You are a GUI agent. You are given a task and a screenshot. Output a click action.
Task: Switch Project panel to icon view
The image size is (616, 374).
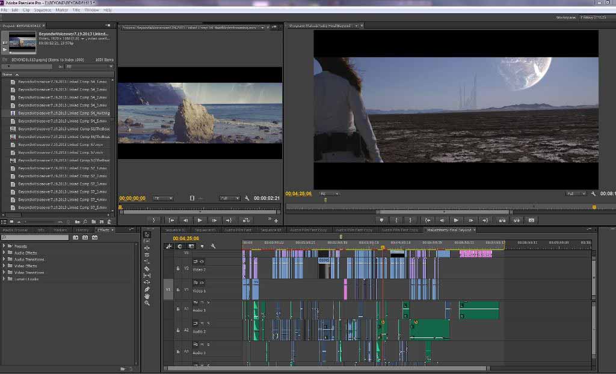click(x=12, y=222)
